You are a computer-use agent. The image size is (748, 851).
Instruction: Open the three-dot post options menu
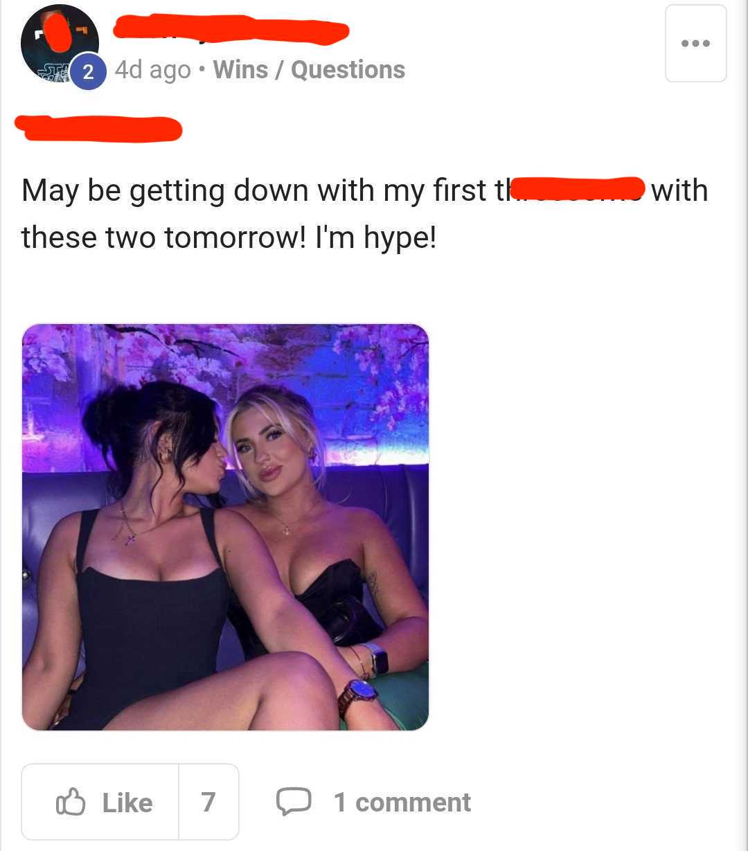[x=695, y=44]
